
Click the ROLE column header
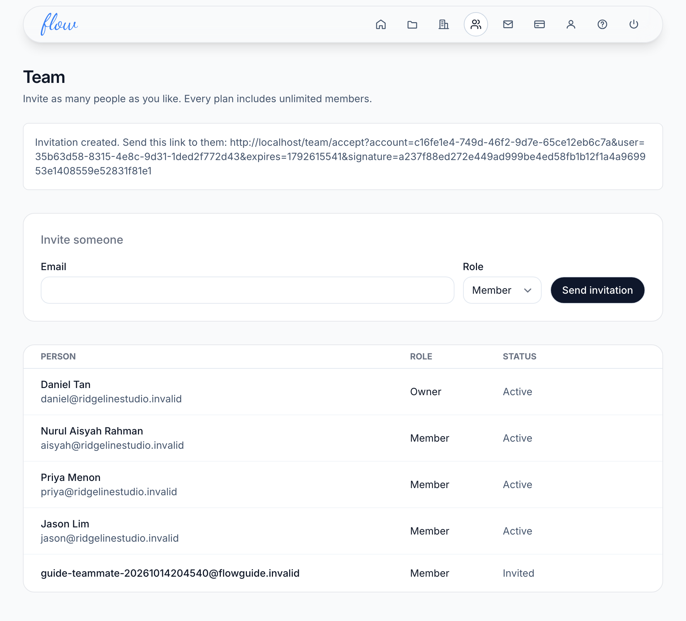(421, 356)
